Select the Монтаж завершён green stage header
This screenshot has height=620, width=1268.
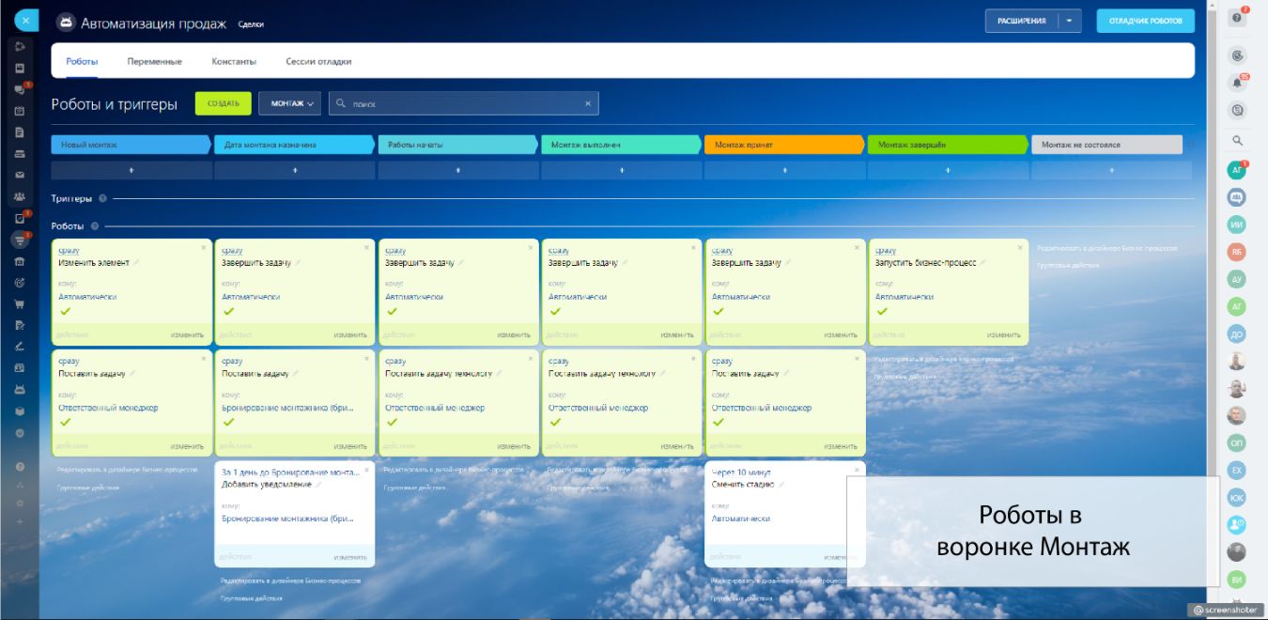[947, 145]
